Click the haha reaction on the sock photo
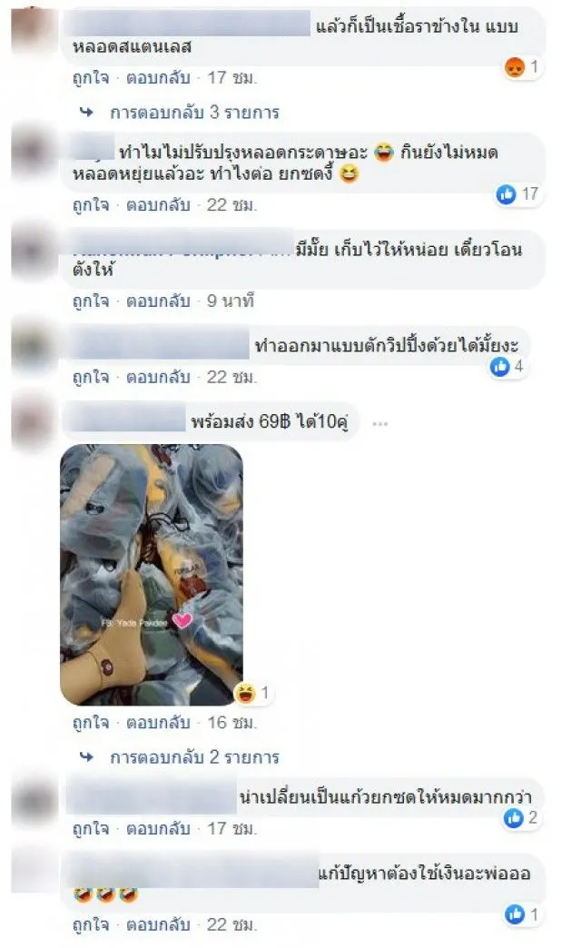Viewport: 581px width, 948px height. click(245, 693)
